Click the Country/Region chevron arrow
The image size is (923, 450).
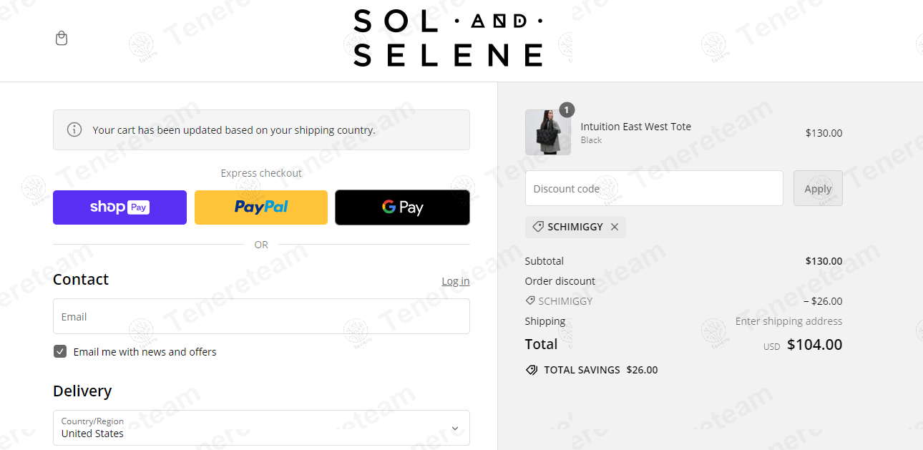tap(455, 429)
